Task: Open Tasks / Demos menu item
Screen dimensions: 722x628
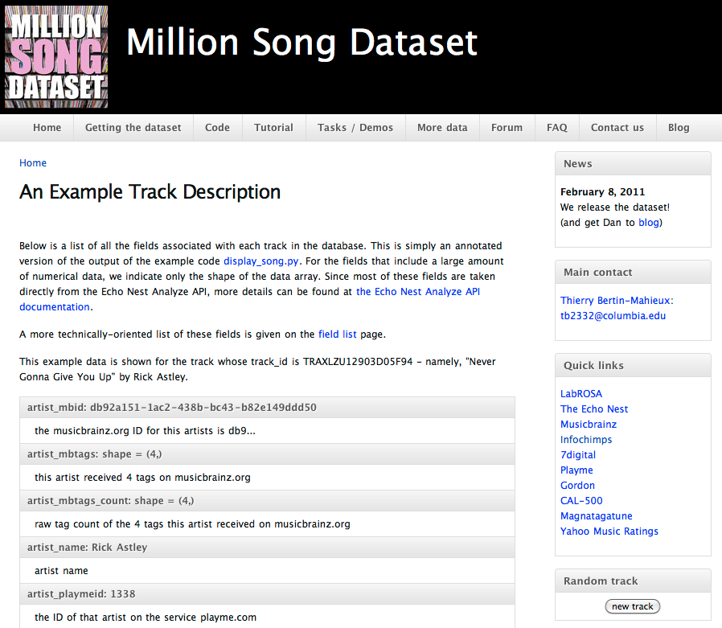Action: click(355, 128)
